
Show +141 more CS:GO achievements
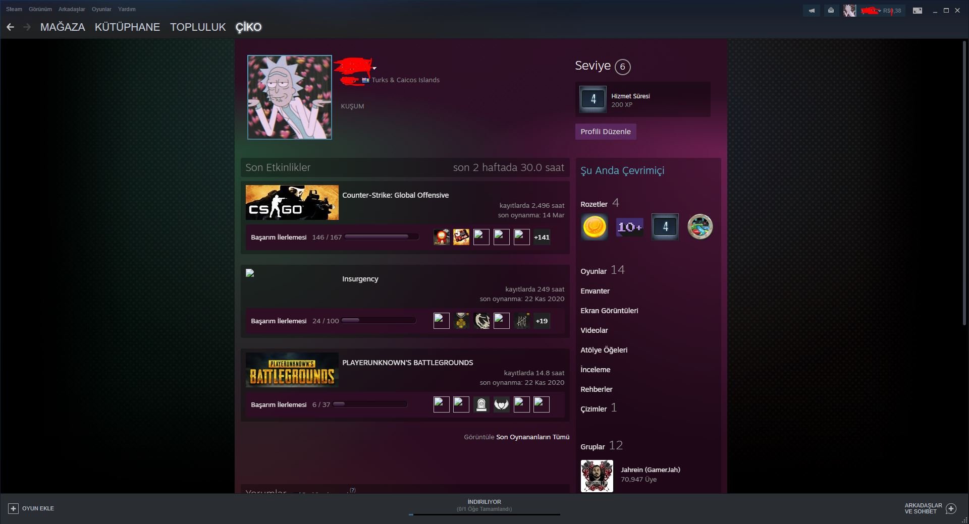(x=542, y=237)
